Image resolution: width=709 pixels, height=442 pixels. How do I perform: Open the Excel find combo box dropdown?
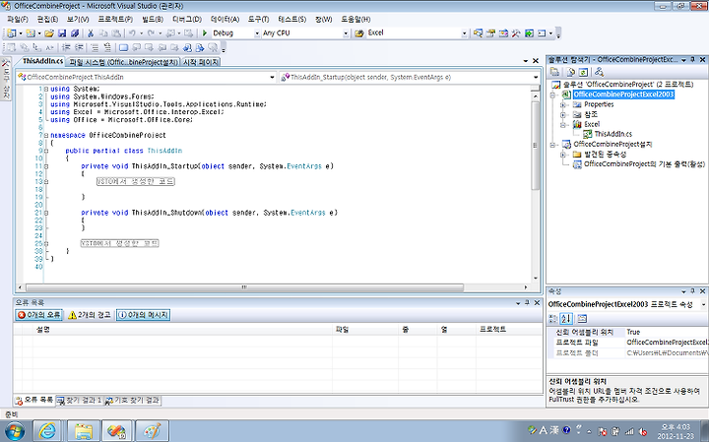[464, 33]
